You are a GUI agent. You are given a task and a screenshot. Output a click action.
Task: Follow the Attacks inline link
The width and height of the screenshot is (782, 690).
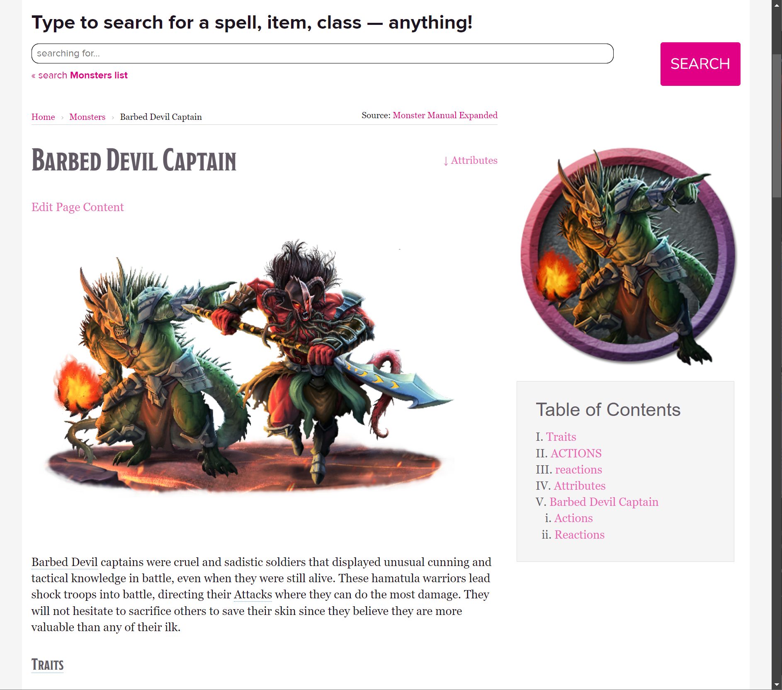pyautogui.click(x=253, y=595)
